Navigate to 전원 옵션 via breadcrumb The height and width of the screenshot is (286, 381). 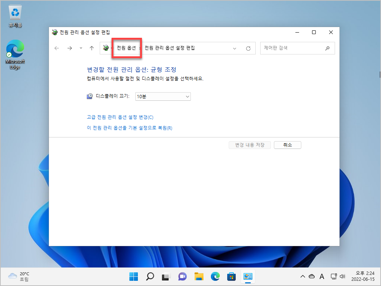tap(126, 48)
